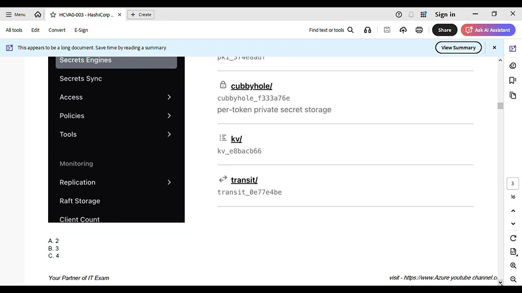Click the transit_0e77e4be accessor text
This screenshot has height=293, width=522.
click(x=250, y=192)
